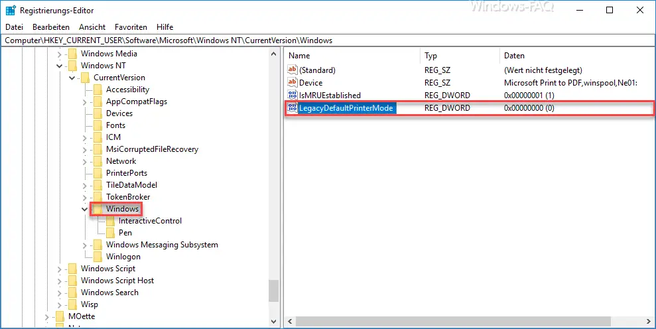Expand the TileDataModel key
Viewport: 656px width, 329px height.
pyautogui.click(x=84, y=186)
